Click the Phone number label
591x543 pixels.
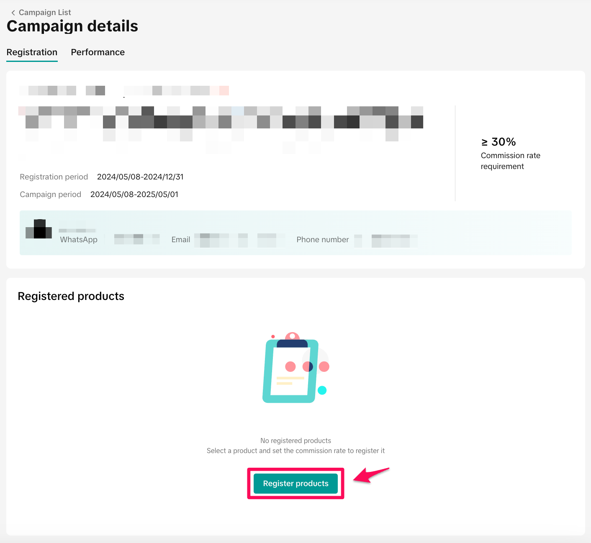click(x=322, y=240)
